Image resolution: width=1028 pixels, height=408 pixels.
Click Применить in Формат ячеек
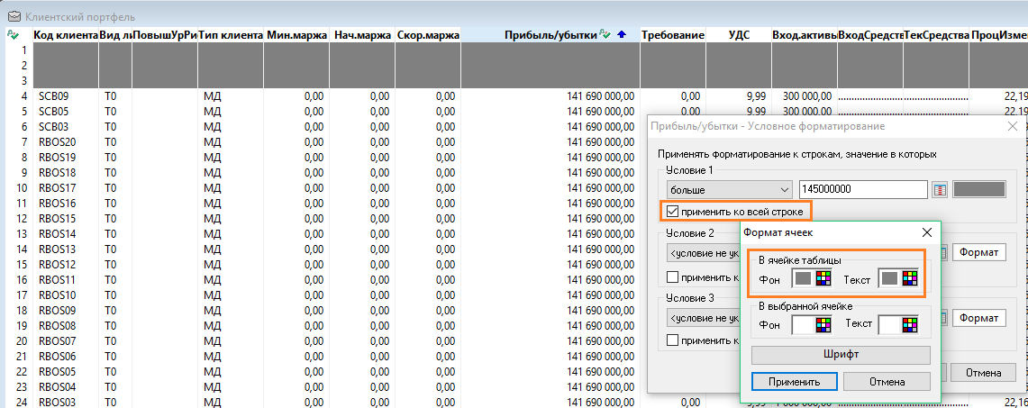click(x=794, y=381)
